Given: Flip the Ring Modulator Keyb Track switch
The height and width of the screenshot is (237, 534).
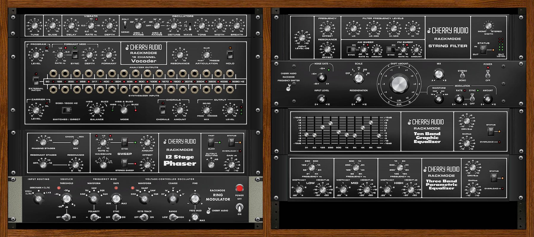Looking at the screenshot, I should coord(144,217).
